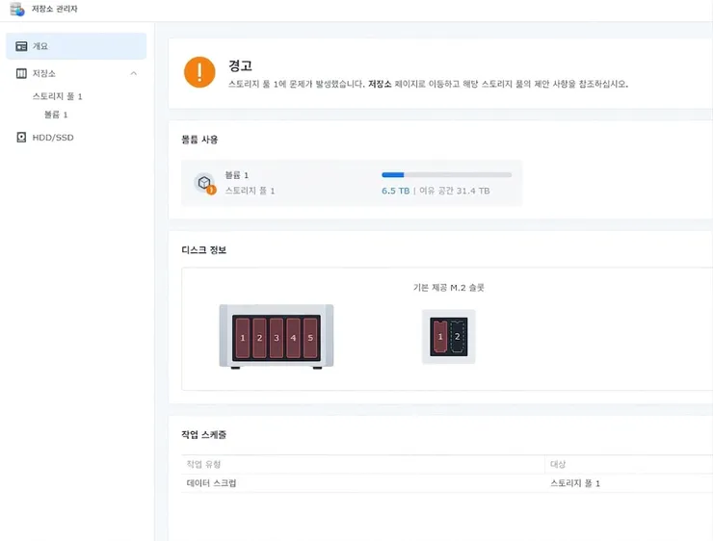Click the Storage Manager app icon in title bar

pyautogui.click(x=17, y=9)
